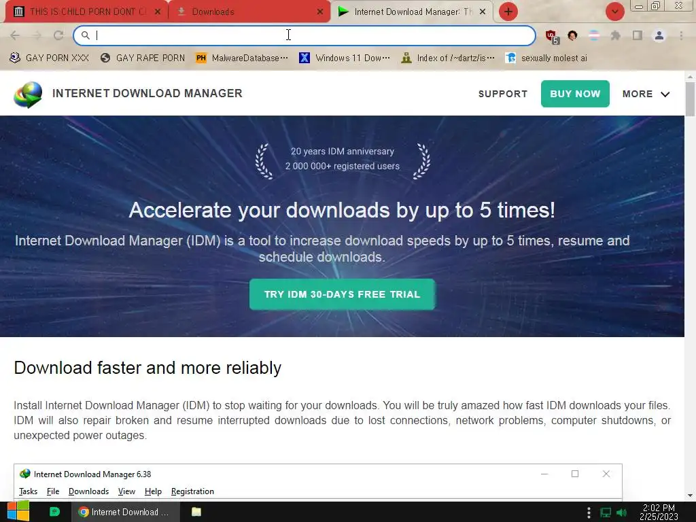Open the Windows Start button
The image size is (696, 522).
point(18,512)
